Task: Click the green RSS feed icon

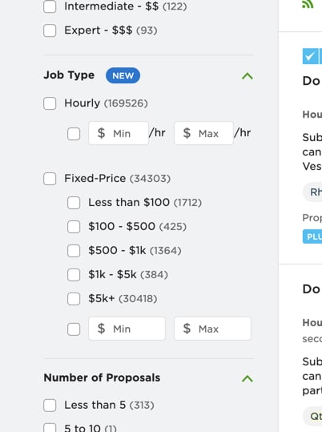Action: tap(308, 5)
